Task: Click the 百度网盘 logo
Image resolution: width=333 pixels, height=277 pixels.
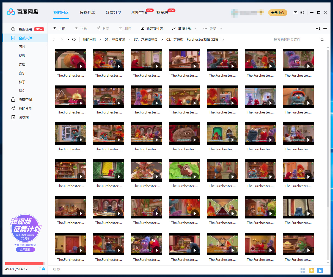Action: 23,12
